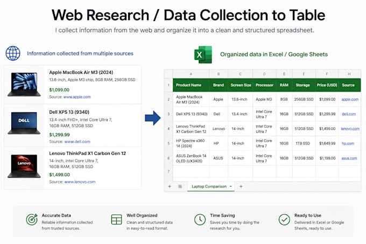Select column D header
The height and width of the screenshot is (244, 366).
point(264,74)
